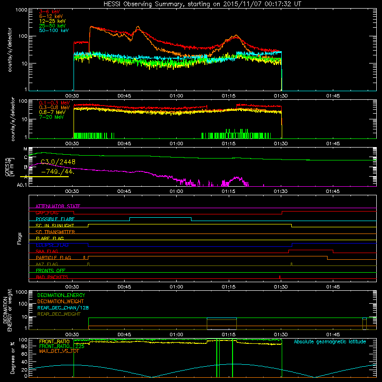Select the PARTICLE_FLAG label
Image resolution: width=382 pixels, height=382 pixels.
coord(53,258)
